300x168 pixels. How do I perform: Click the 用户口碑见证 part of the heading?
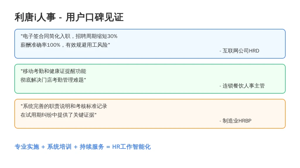pos(95,17)
